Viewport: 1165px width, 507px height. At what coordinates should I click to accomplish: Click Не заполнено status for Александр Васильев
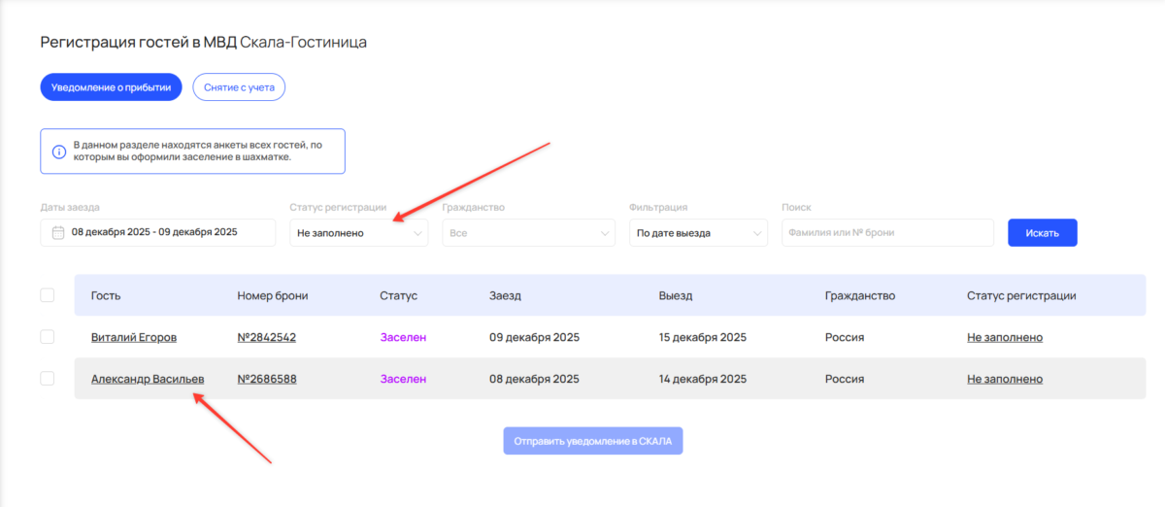coord(1005,380)
